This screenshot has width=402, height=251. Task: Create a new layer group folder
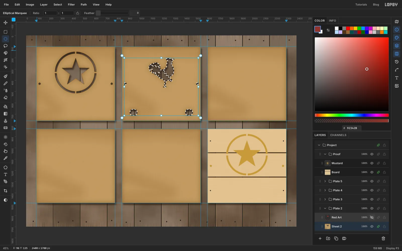tap(328, 238)
